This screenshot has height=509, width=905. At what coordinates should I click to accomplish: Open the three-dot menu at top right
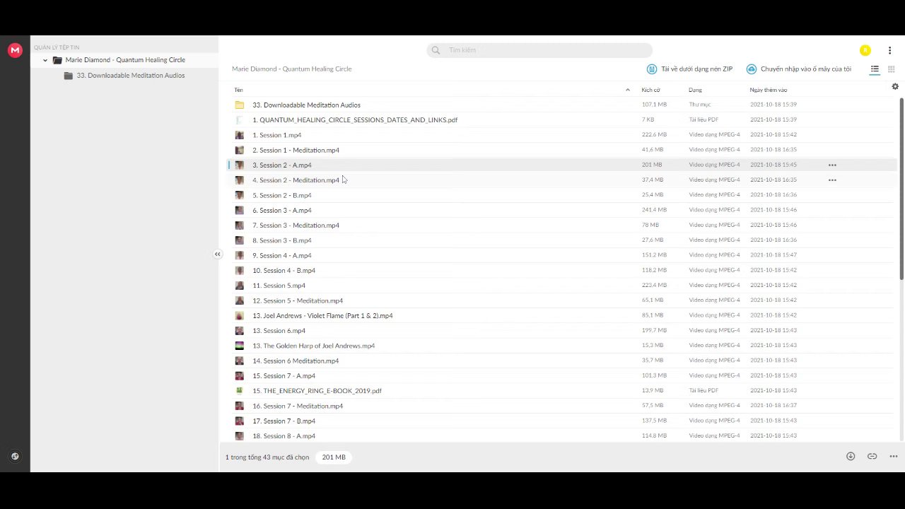coord(889,50)
